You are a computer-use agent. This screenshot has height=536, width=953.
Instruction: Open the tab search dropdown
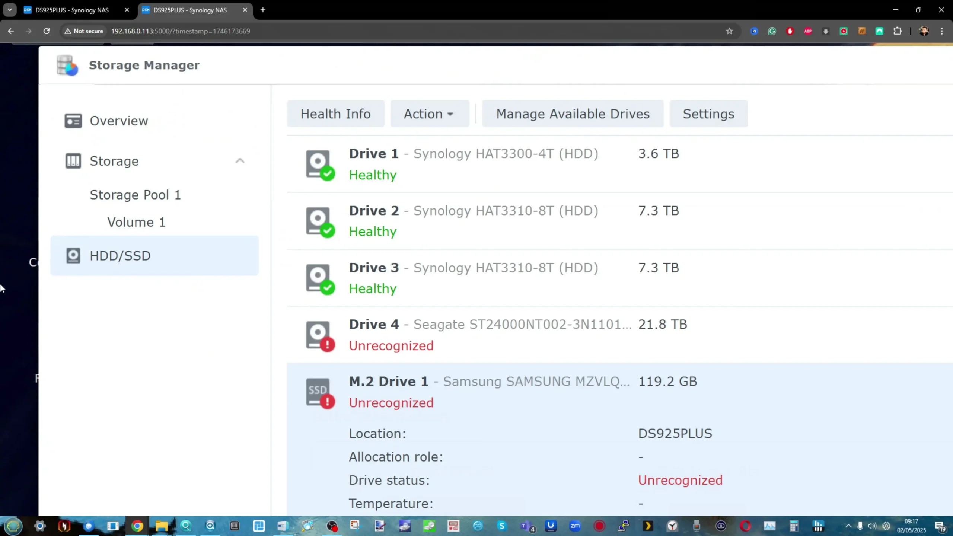pos(10,10)
